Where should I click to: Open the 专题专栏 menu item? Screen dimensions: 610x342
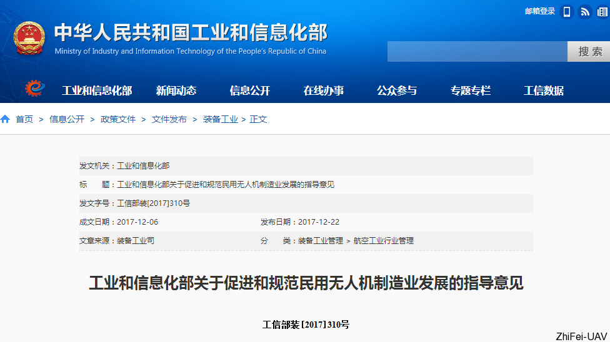click(471, 90)
